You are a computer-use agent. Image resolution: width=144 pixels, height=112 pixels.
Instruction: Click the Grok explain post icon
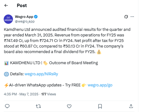pos(126,17)
